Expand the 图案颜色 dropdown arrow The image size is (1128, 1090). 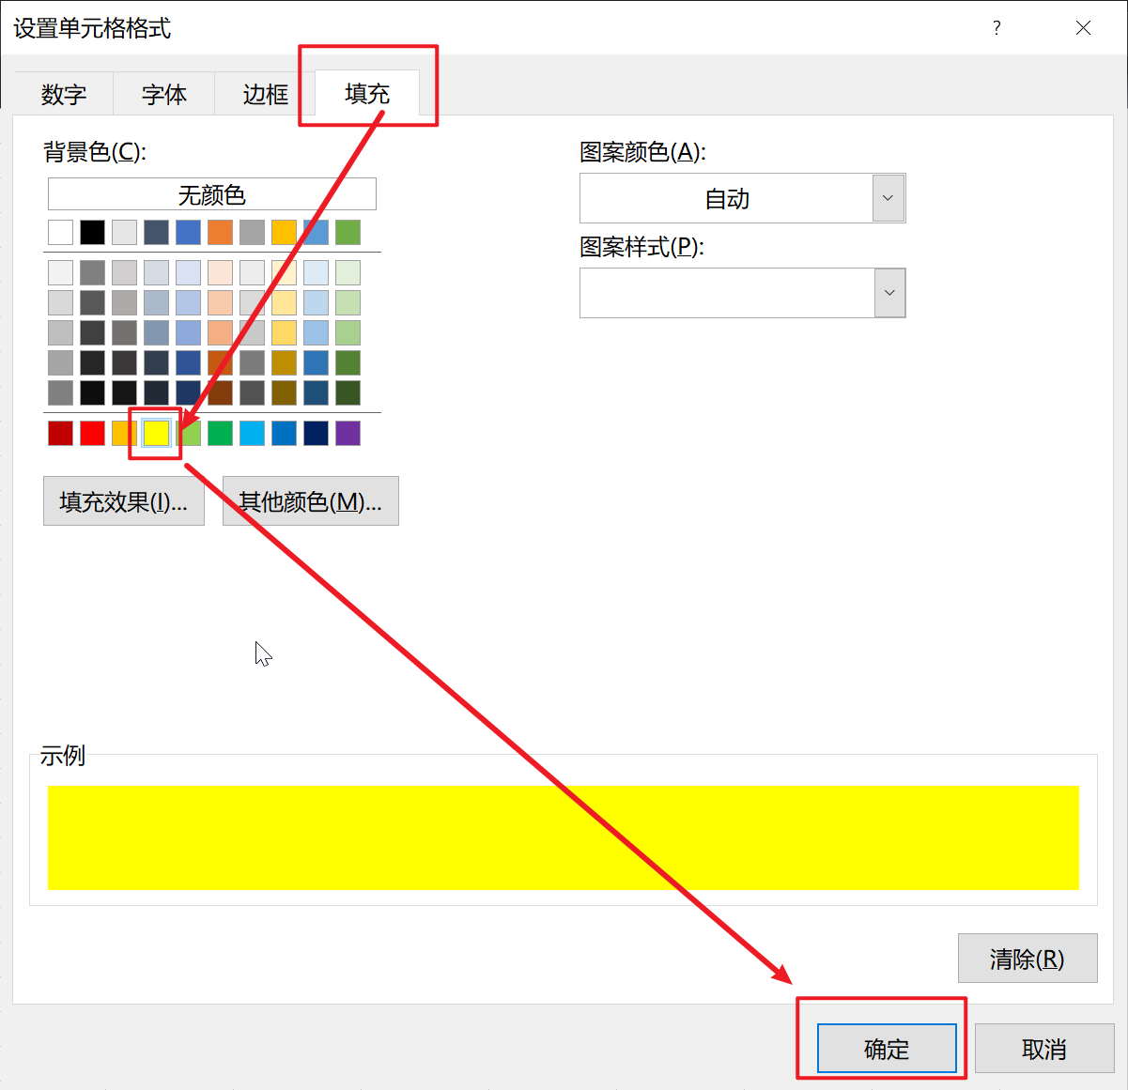coord(888,198)
